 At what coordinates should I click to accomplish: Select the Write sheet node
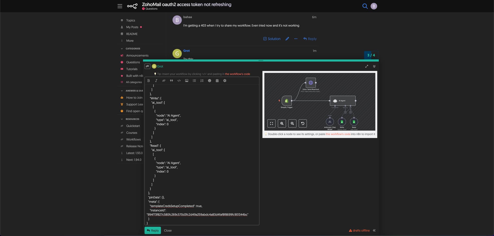[342, 122]
